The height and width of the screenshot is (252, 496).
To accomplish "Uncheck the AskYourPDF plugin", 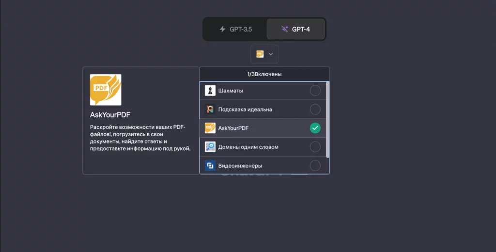I will point(315,128).
